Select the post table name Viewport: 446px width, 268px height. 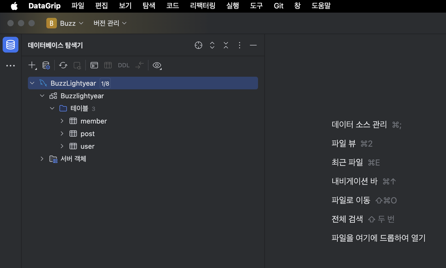88,134
